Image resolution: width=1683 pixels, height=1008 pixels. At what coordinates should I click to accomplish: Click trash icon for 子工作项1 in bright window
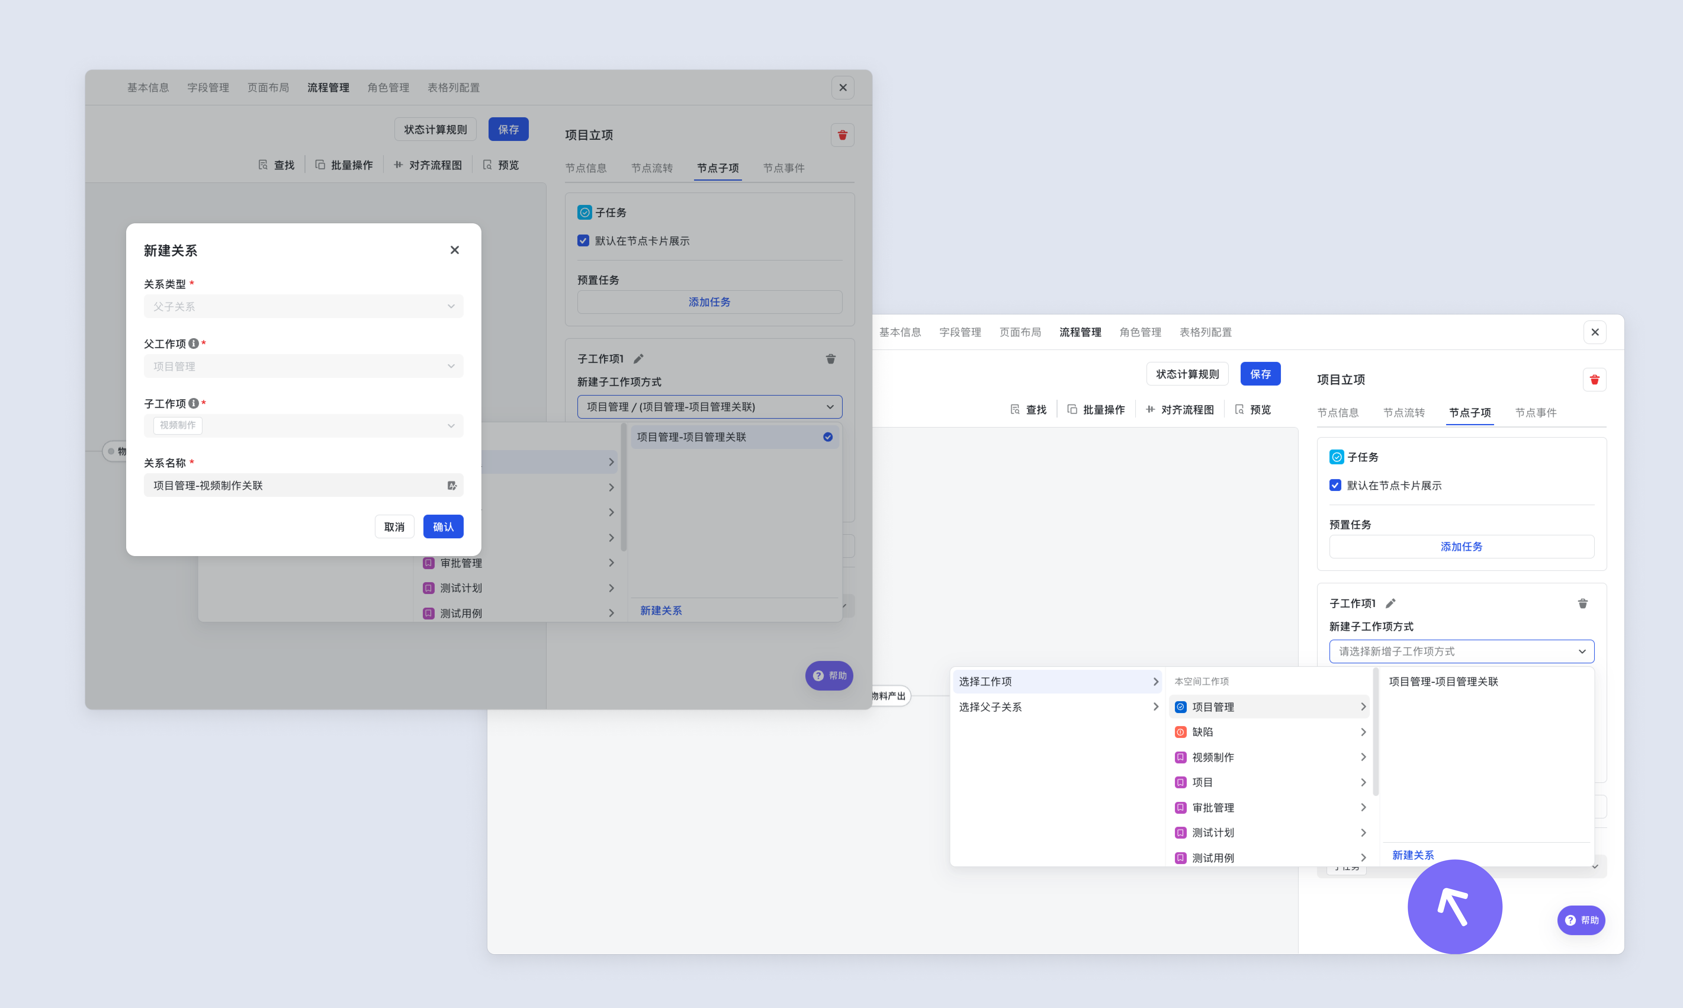[1583, 603]
